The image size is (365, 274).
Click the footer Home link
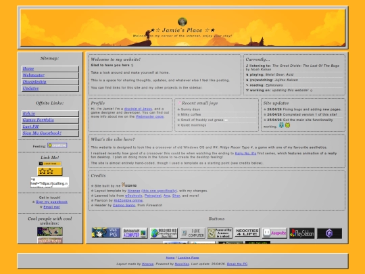tap(170, 258)
